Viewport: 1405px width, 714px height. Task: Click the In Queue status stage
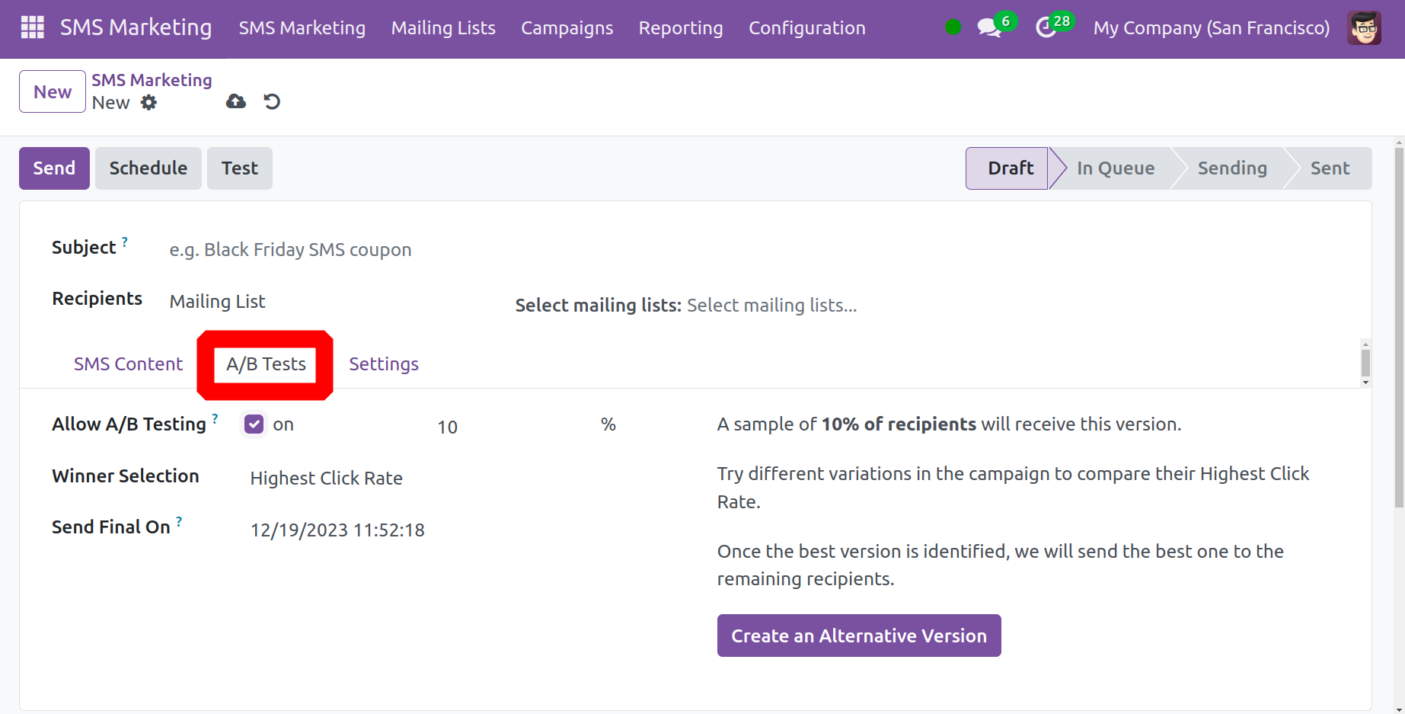1115,168
